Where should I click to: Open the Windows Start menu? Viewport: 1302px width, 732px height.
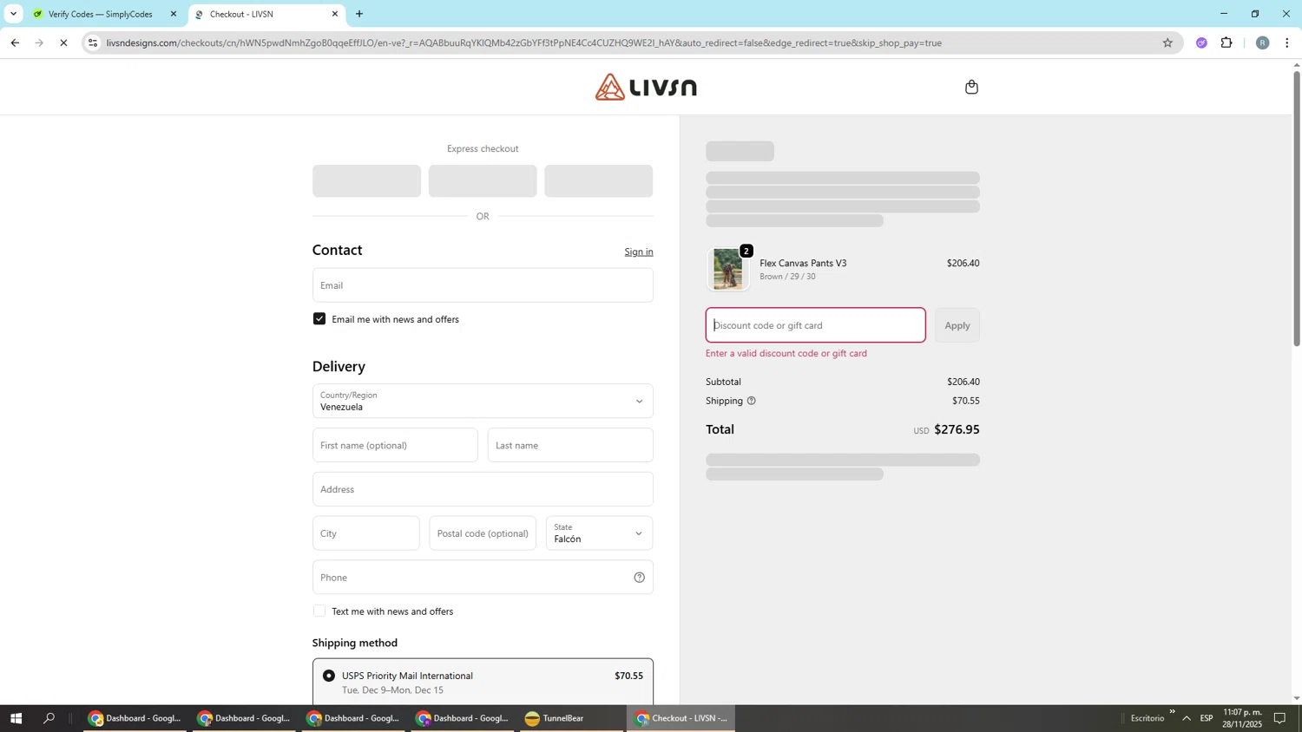[x=15, y=718]
